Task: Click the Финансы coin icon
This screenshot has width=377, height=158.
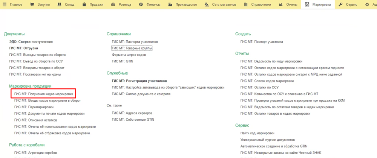Action: (141, 5)
